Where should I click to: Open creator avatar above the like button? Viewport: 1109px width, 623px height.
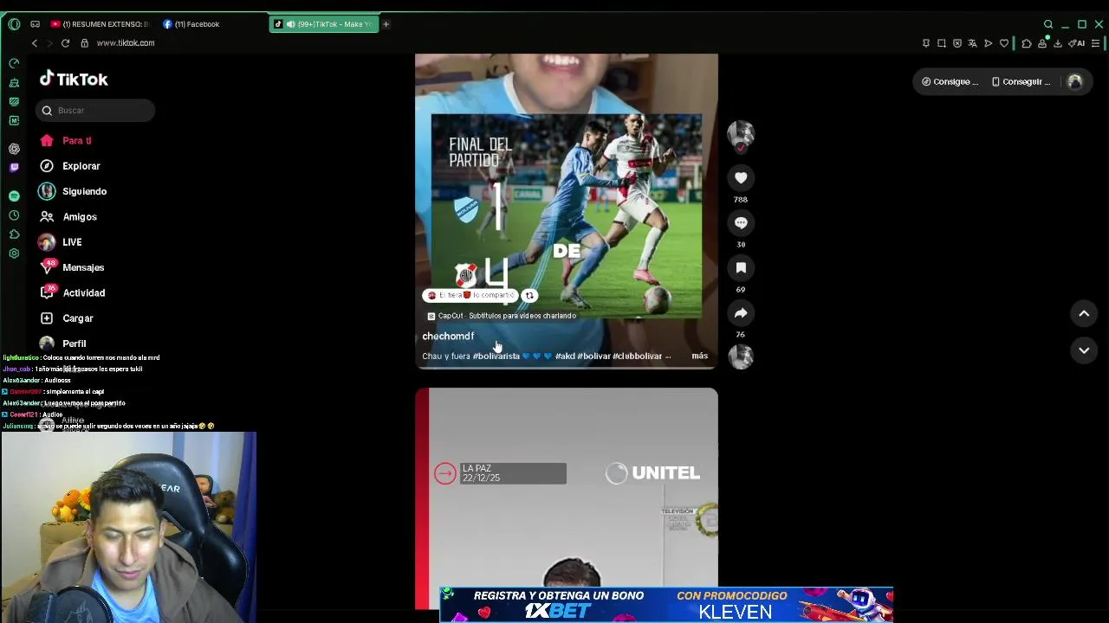point(741,134)
